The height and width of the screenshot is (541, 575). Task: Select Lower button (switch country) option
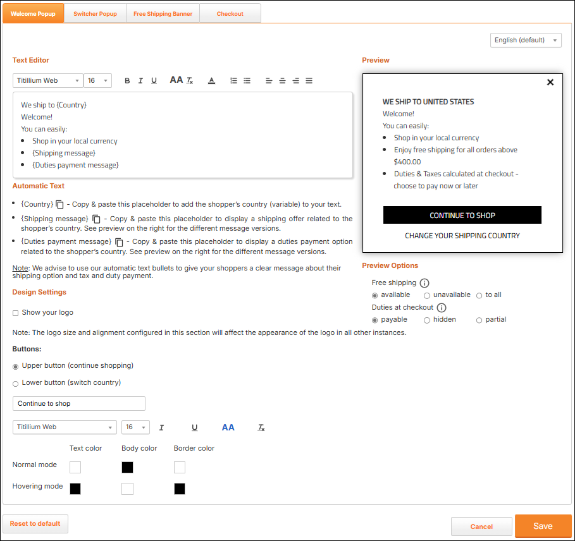click(x=16, y=383)
